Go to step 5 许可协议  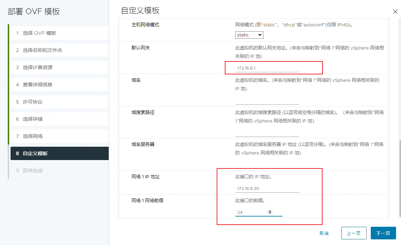click(59, 102)
